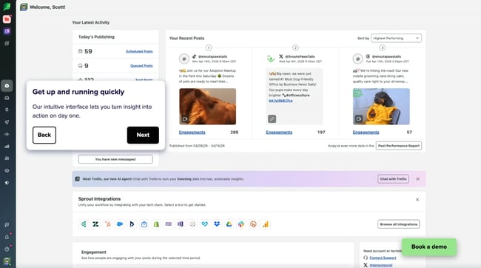
Task: Open the Post Performance Report
Action: [399, 146]
